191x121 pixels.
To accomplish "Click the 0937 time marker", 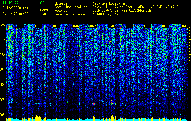I will point(129,26).
